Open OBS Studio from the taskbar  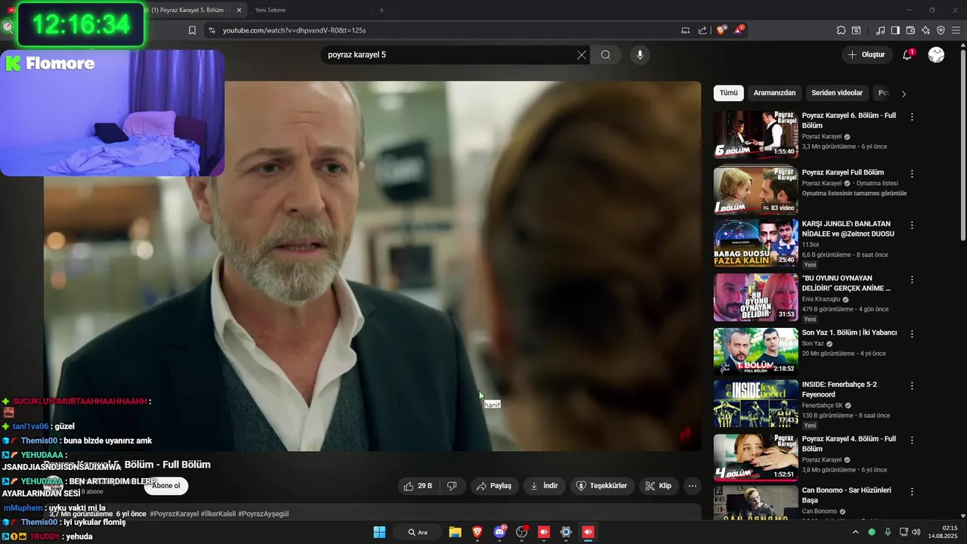point(521,532)
